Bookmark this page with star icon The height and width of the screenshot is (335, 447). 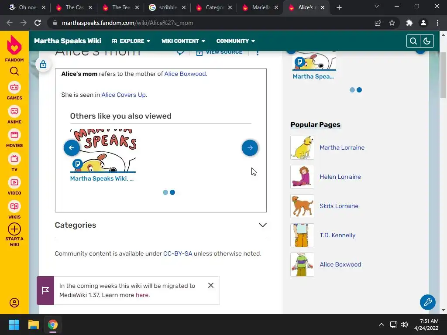tap(392, 23)
